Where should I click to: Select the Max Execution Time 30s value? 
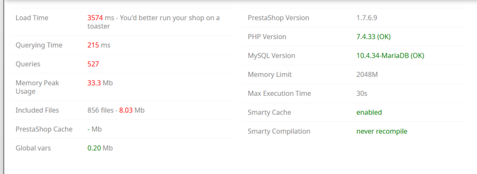(x=362, y=94)
